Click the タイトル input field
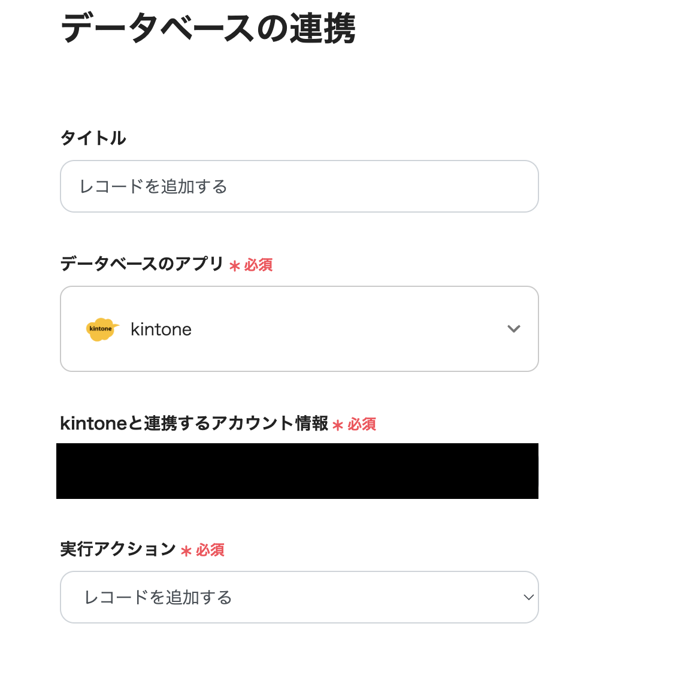This screenshot has height=684, width=690. click(299, 186)
